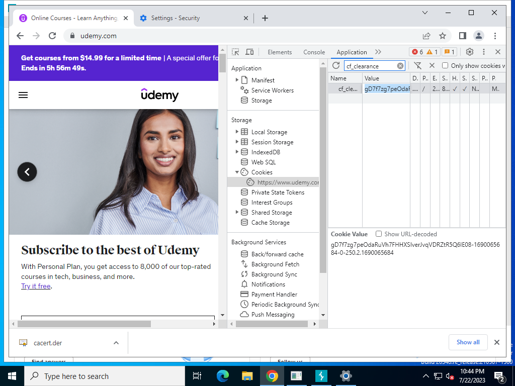515x386 pixels.
Task: Go back to previous page
Action: (20, 36)
